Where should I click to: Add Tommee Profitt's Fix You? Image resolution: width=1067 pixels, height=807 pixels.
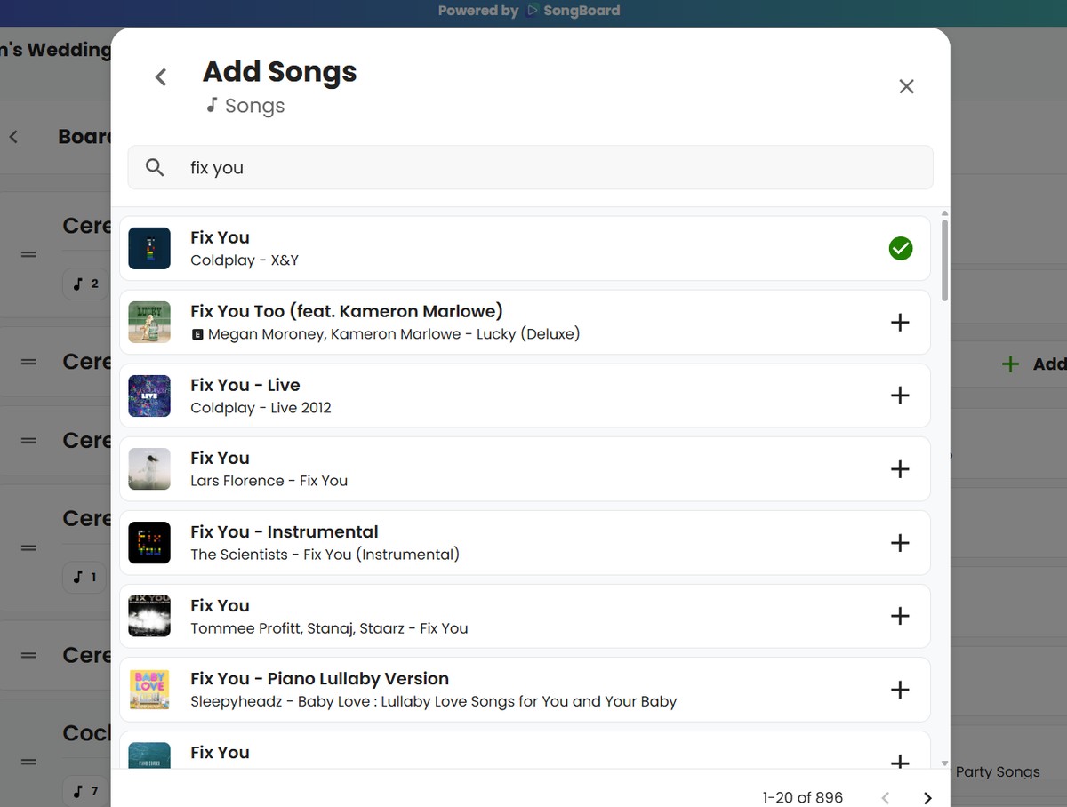pyautogui.click(x=900, y=616)
